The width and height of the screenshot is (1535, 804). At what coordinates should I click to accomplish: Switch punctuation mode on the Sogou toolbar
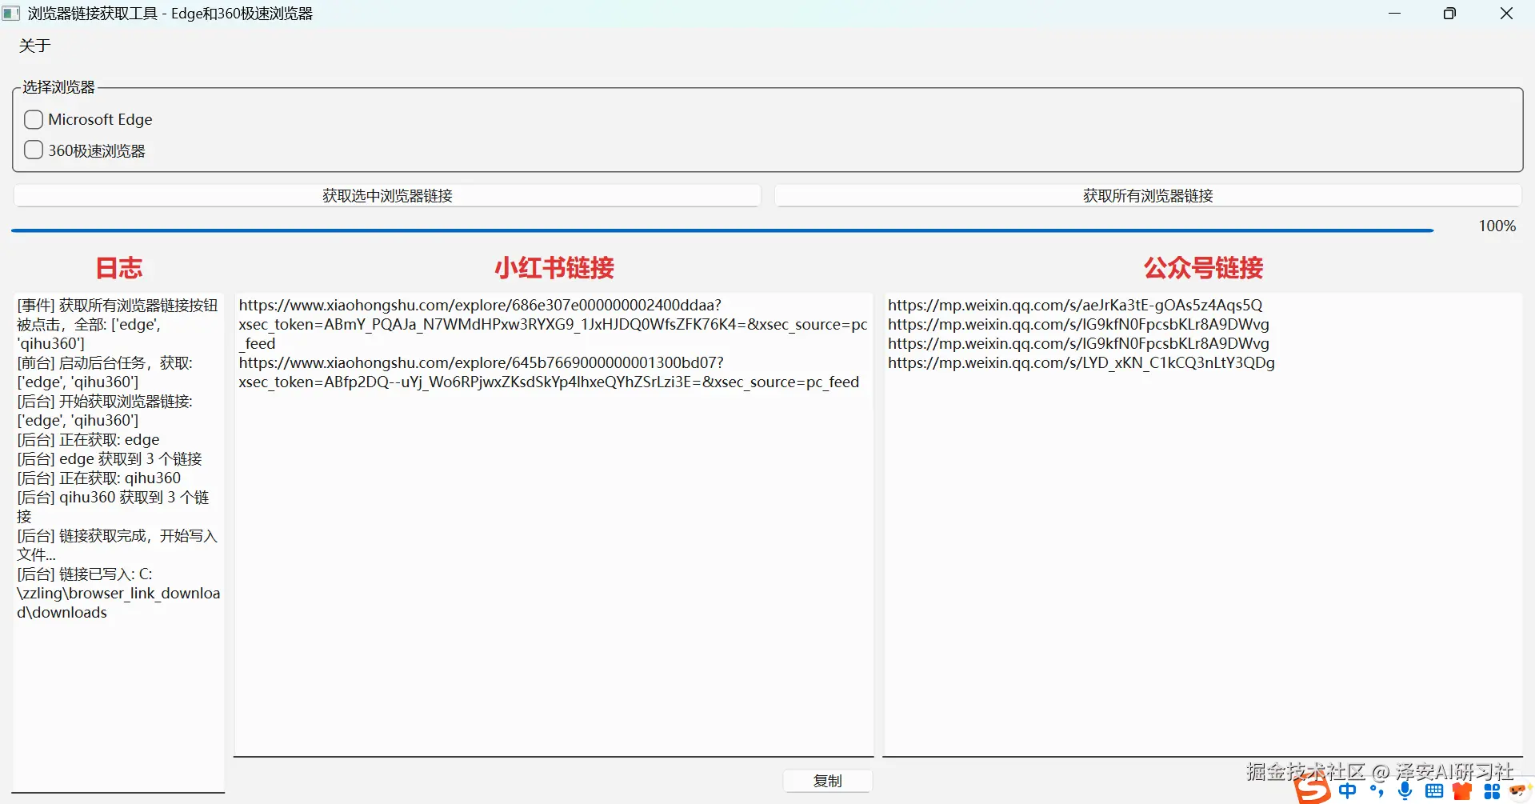(1377, 791)
